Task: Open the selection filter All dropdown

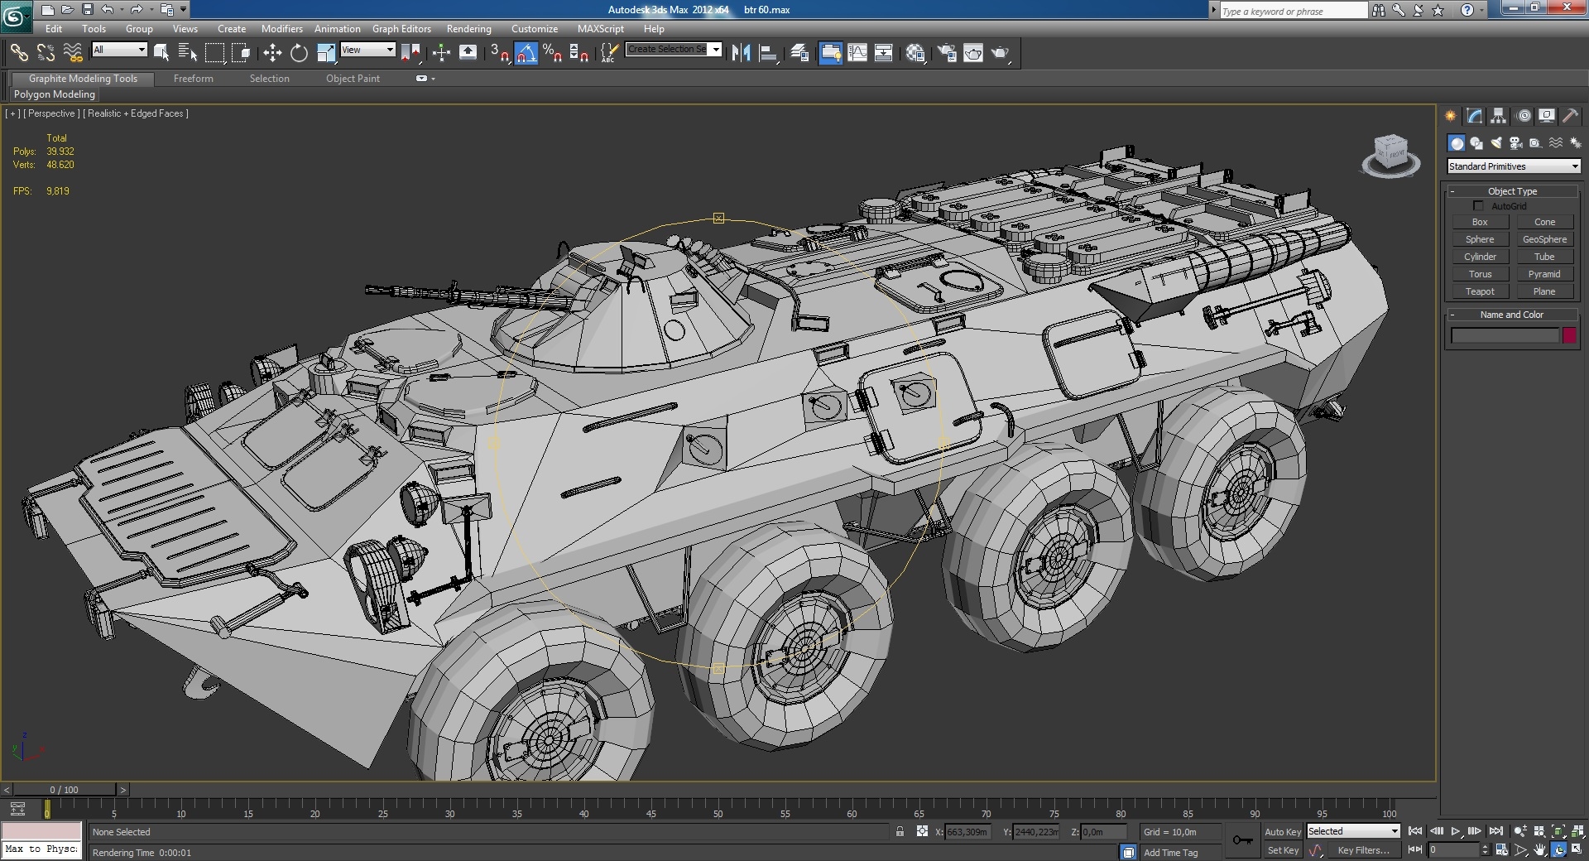Action: pyautogui.click(x=119, y=50)
